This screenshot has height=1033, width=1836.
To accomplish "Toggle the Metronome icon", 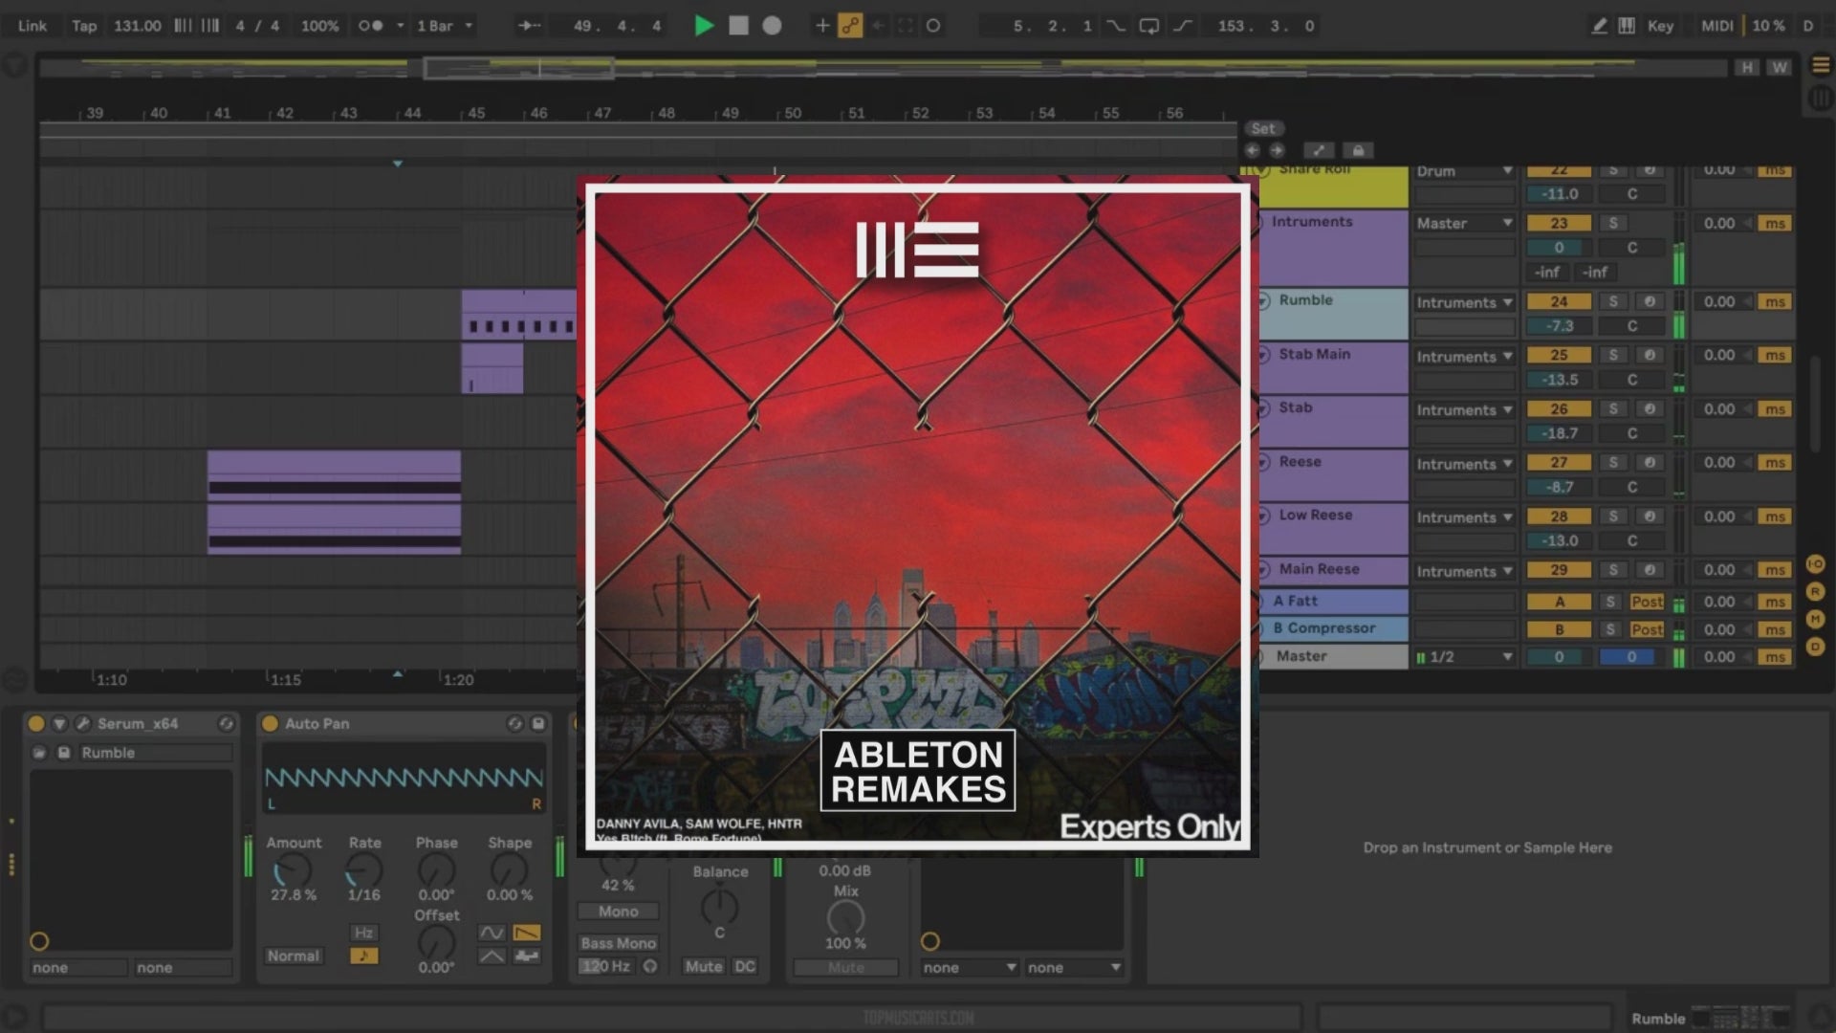I will pos(370,26).
